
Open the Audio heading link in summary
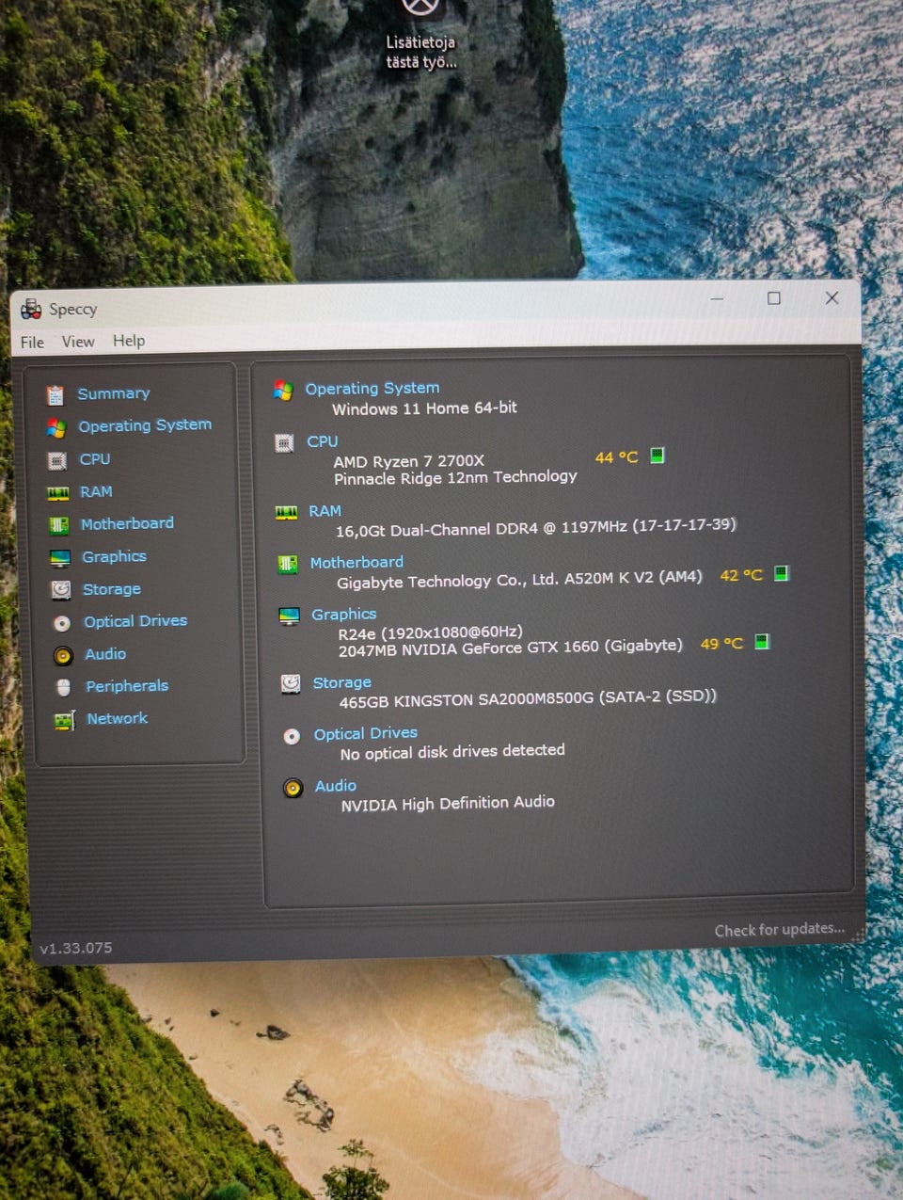point(336,785)
